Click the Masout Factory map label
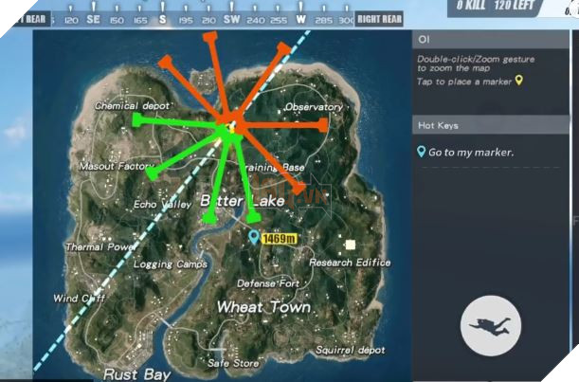 117,166
